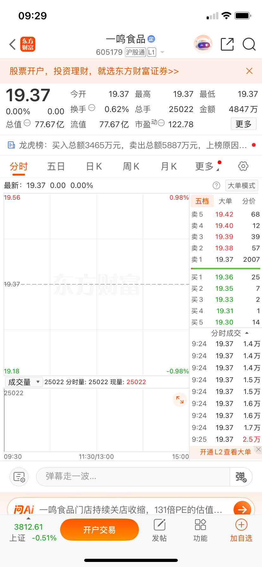Expand the index bar above 3812.61
The width and height of the screenshot is (262, 567).
pyautogui.click(x=28, y=518)
